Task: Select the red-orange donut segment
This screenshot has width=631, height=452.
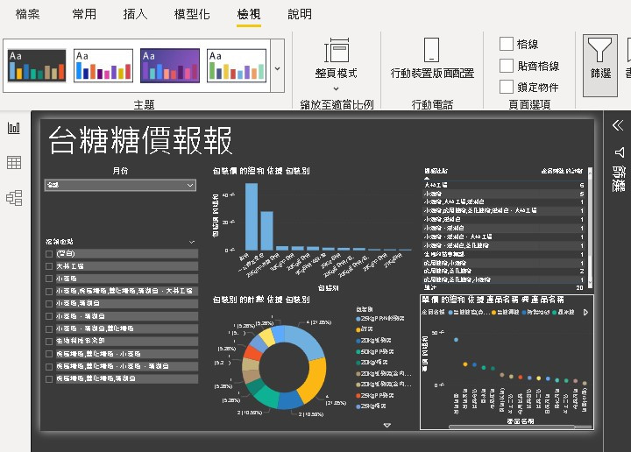Action: click(x=252, y=353)
